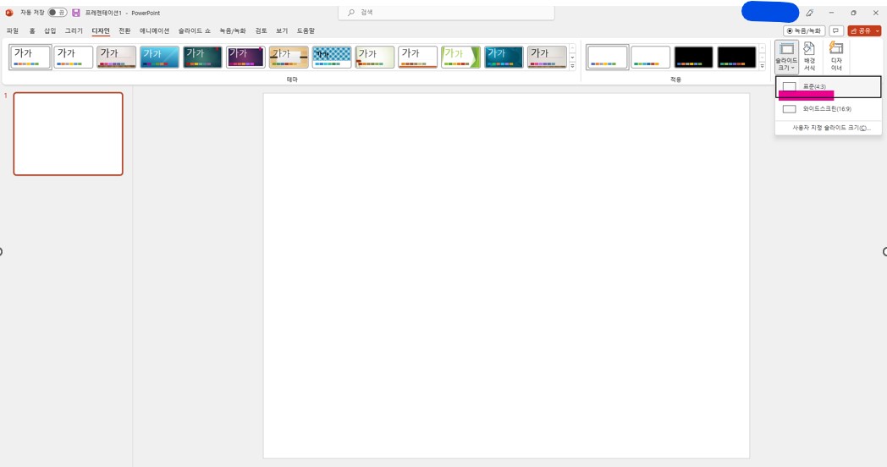
Task: Select the 디자인 tab
Action: [x=101, y=30]
